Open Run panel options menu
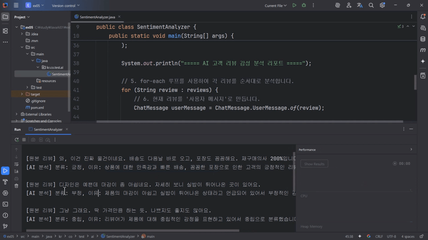Viewport: 428px width, 240px height. [404, 129]
